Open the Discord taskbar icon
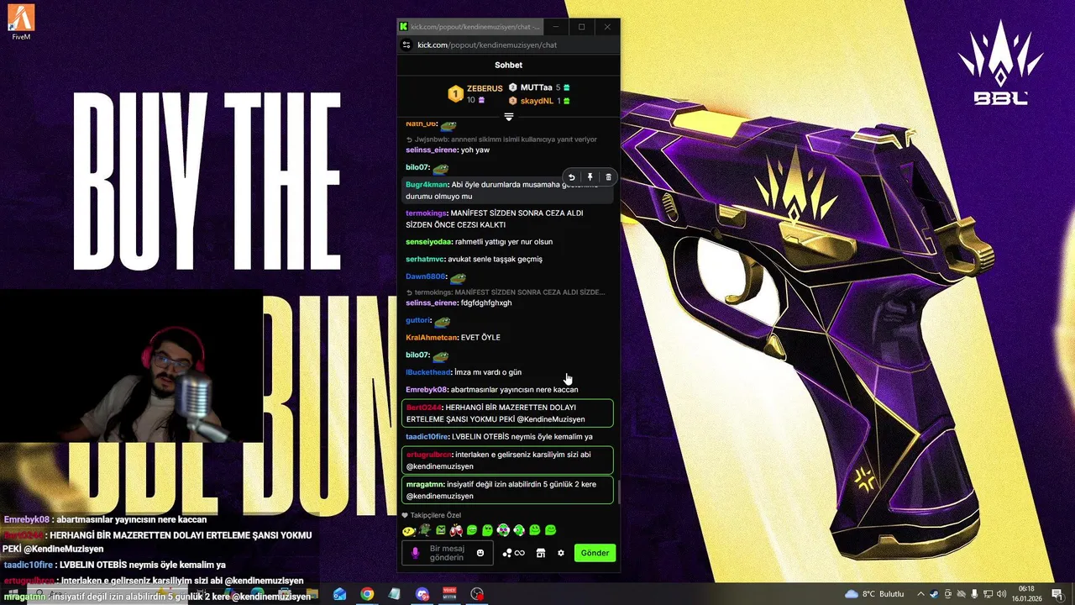This screenshot has width=1075, height=605. (422, 594)
